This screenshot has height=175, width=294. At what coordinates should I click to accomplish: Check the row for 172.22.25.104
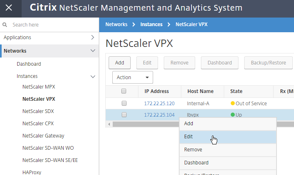click(124, 115)
